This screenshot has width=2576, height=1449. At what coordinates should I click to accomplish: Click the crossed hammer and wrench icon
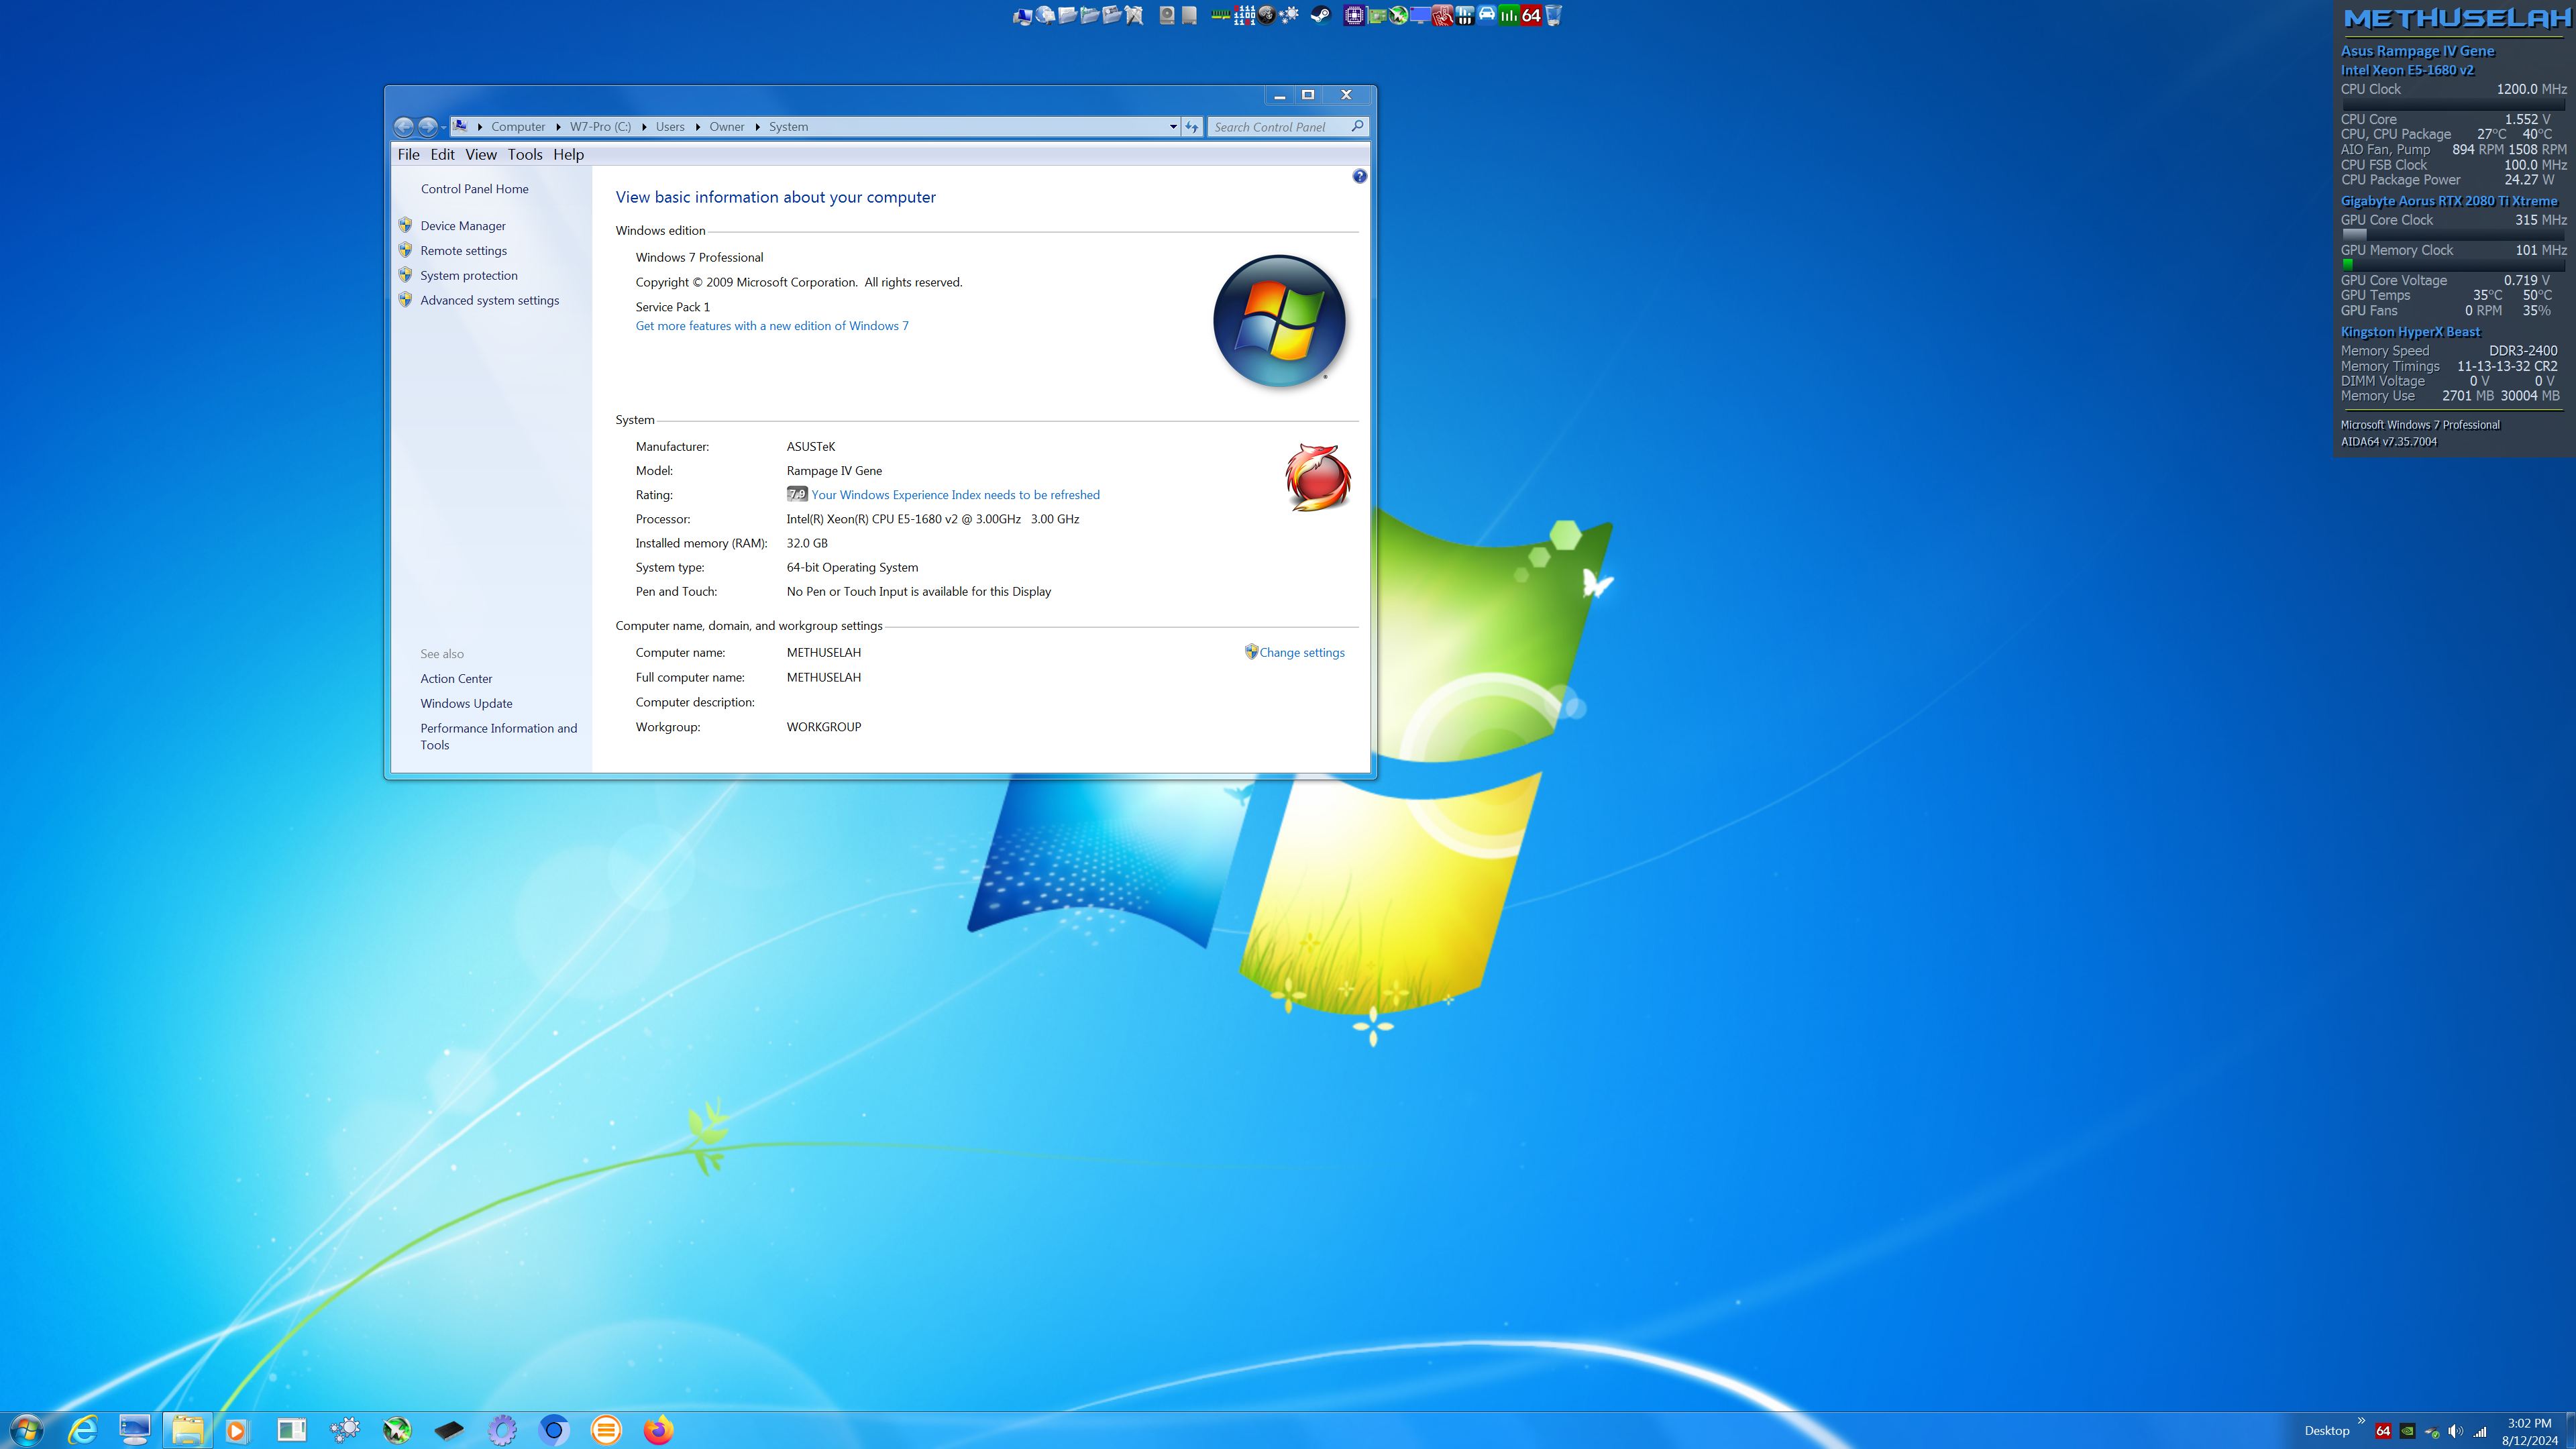[x=1134, y=15]
